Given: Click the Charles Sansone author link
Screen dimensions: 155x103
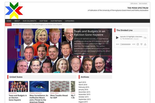Looking at the screenshot, I should (x=35, y=93).
